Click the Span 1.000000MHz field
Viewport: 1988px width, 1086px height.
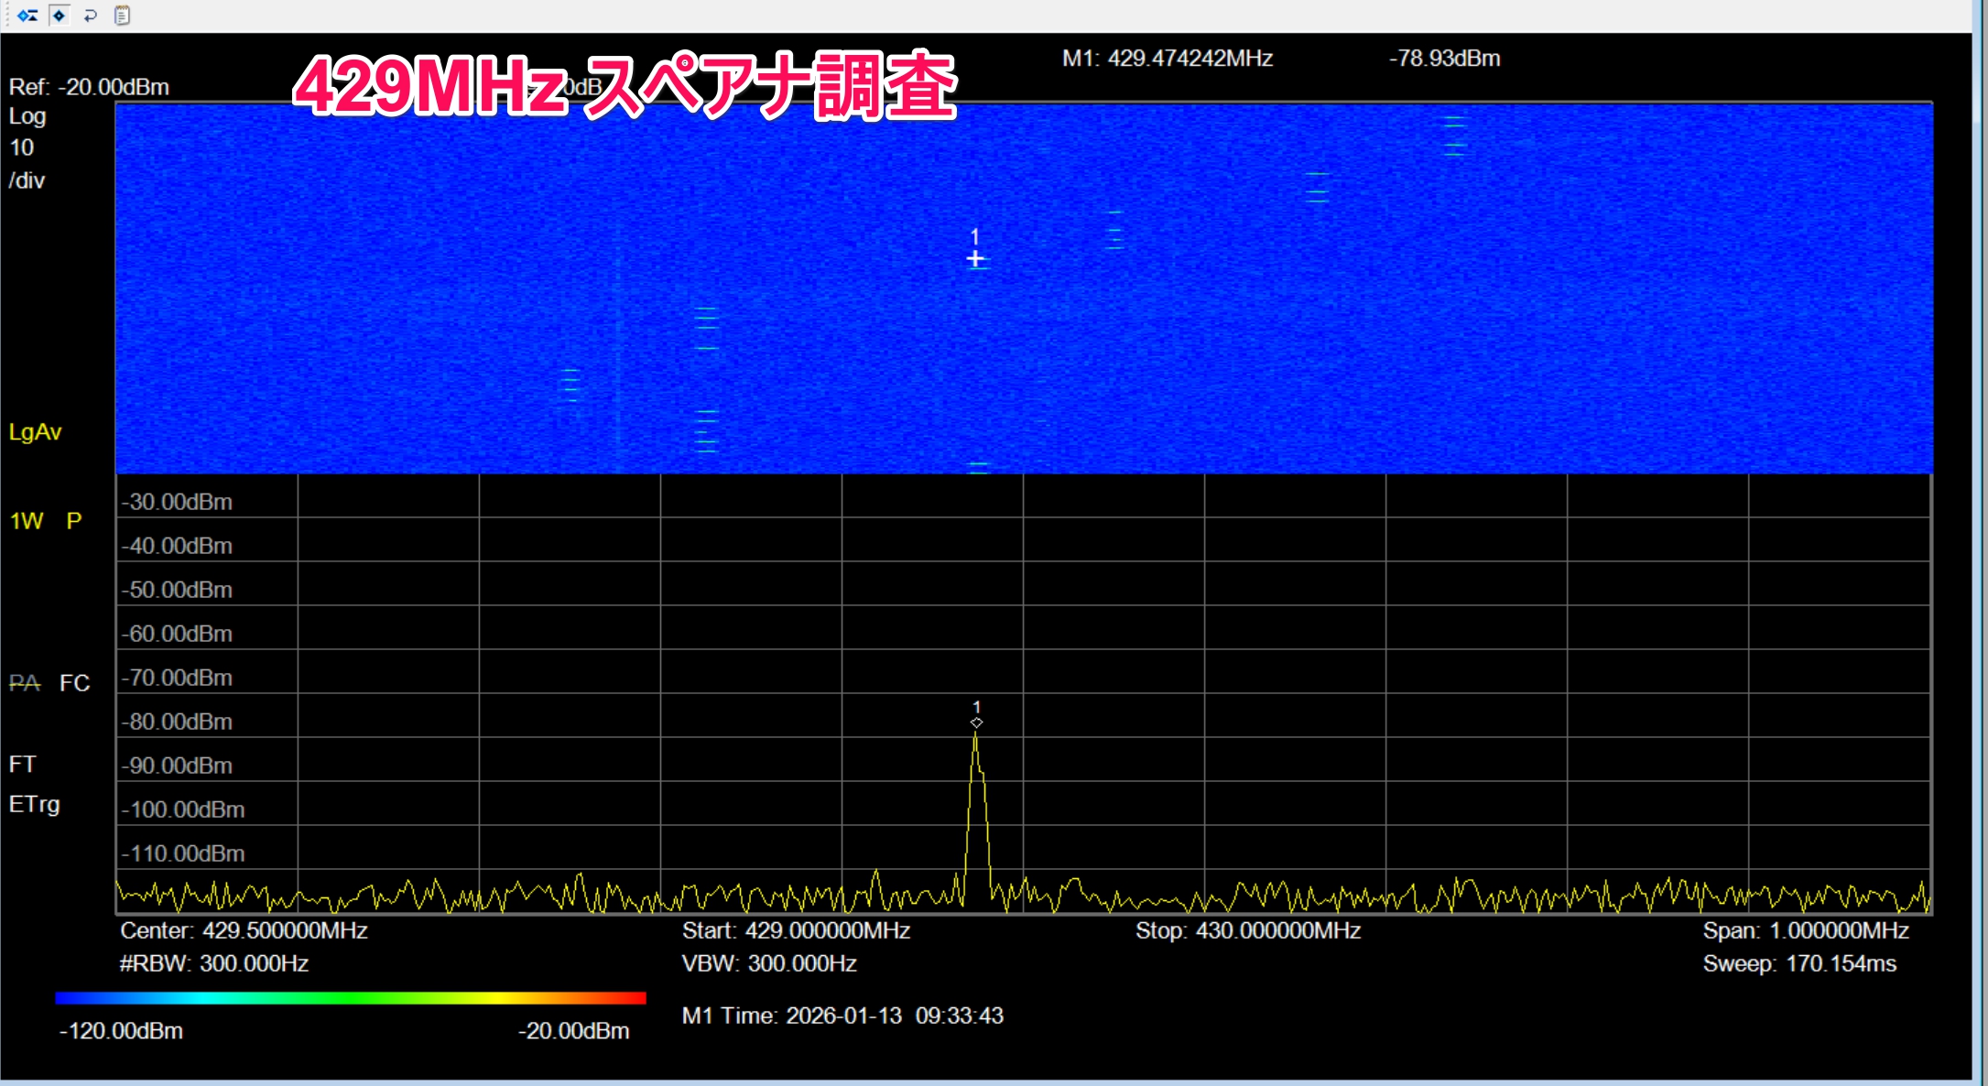pos(1805,930)
